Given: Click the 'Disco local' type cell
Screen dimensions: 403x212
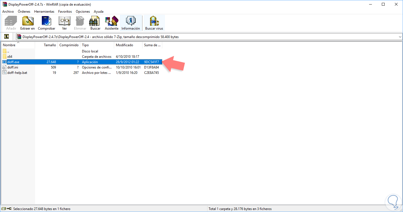Looking at the screenshot, I should (90, 51).
